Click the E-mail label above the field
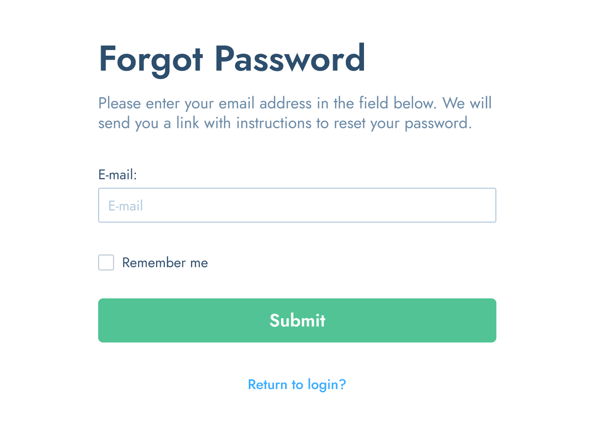This screenshot has width=594, height=430. point(117,175)
